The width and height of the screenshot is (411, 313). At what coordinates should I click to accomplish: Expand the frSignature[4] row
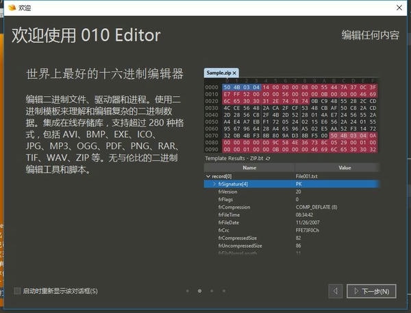(x=214, y=184)
